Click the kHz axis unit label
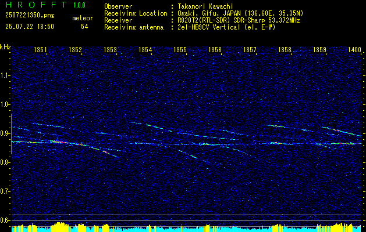 click(5, 47)
